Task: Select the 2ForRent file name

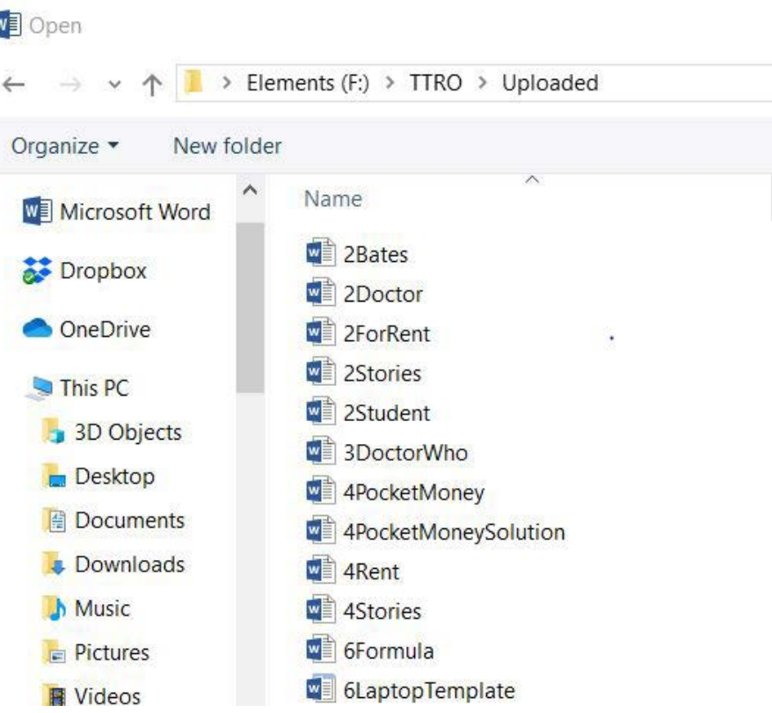Action: click(x=387, y=334)
